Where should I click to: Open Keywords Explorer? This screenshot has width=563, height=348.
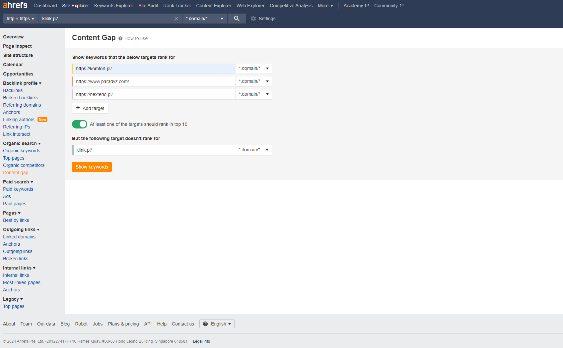113,6
